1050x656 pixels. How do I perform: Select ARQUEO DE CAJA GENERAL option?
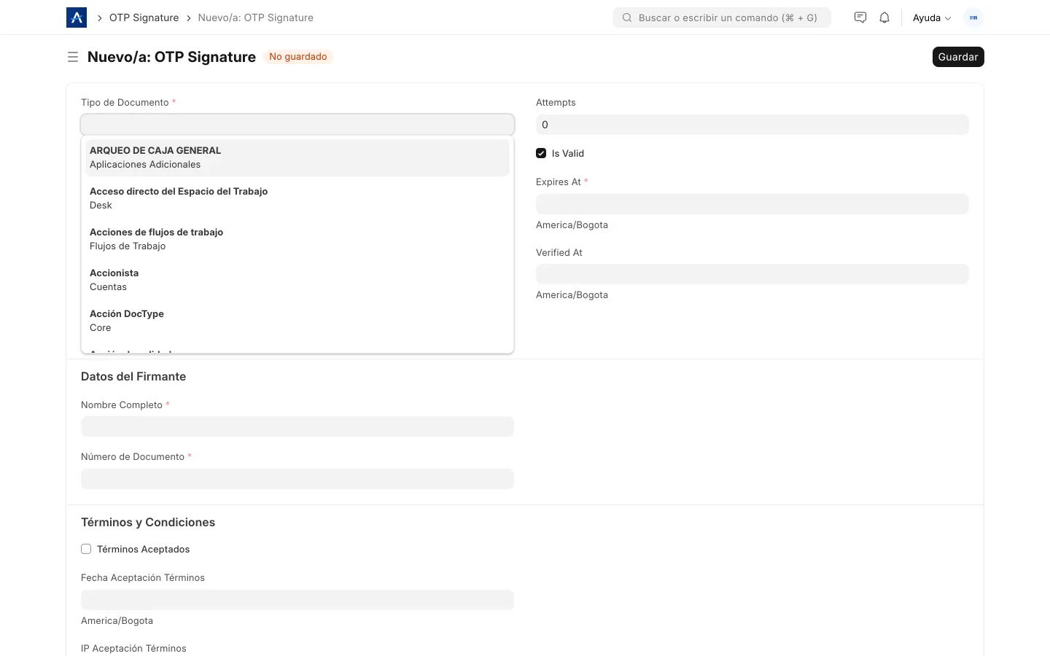click(x=297, y=157)
